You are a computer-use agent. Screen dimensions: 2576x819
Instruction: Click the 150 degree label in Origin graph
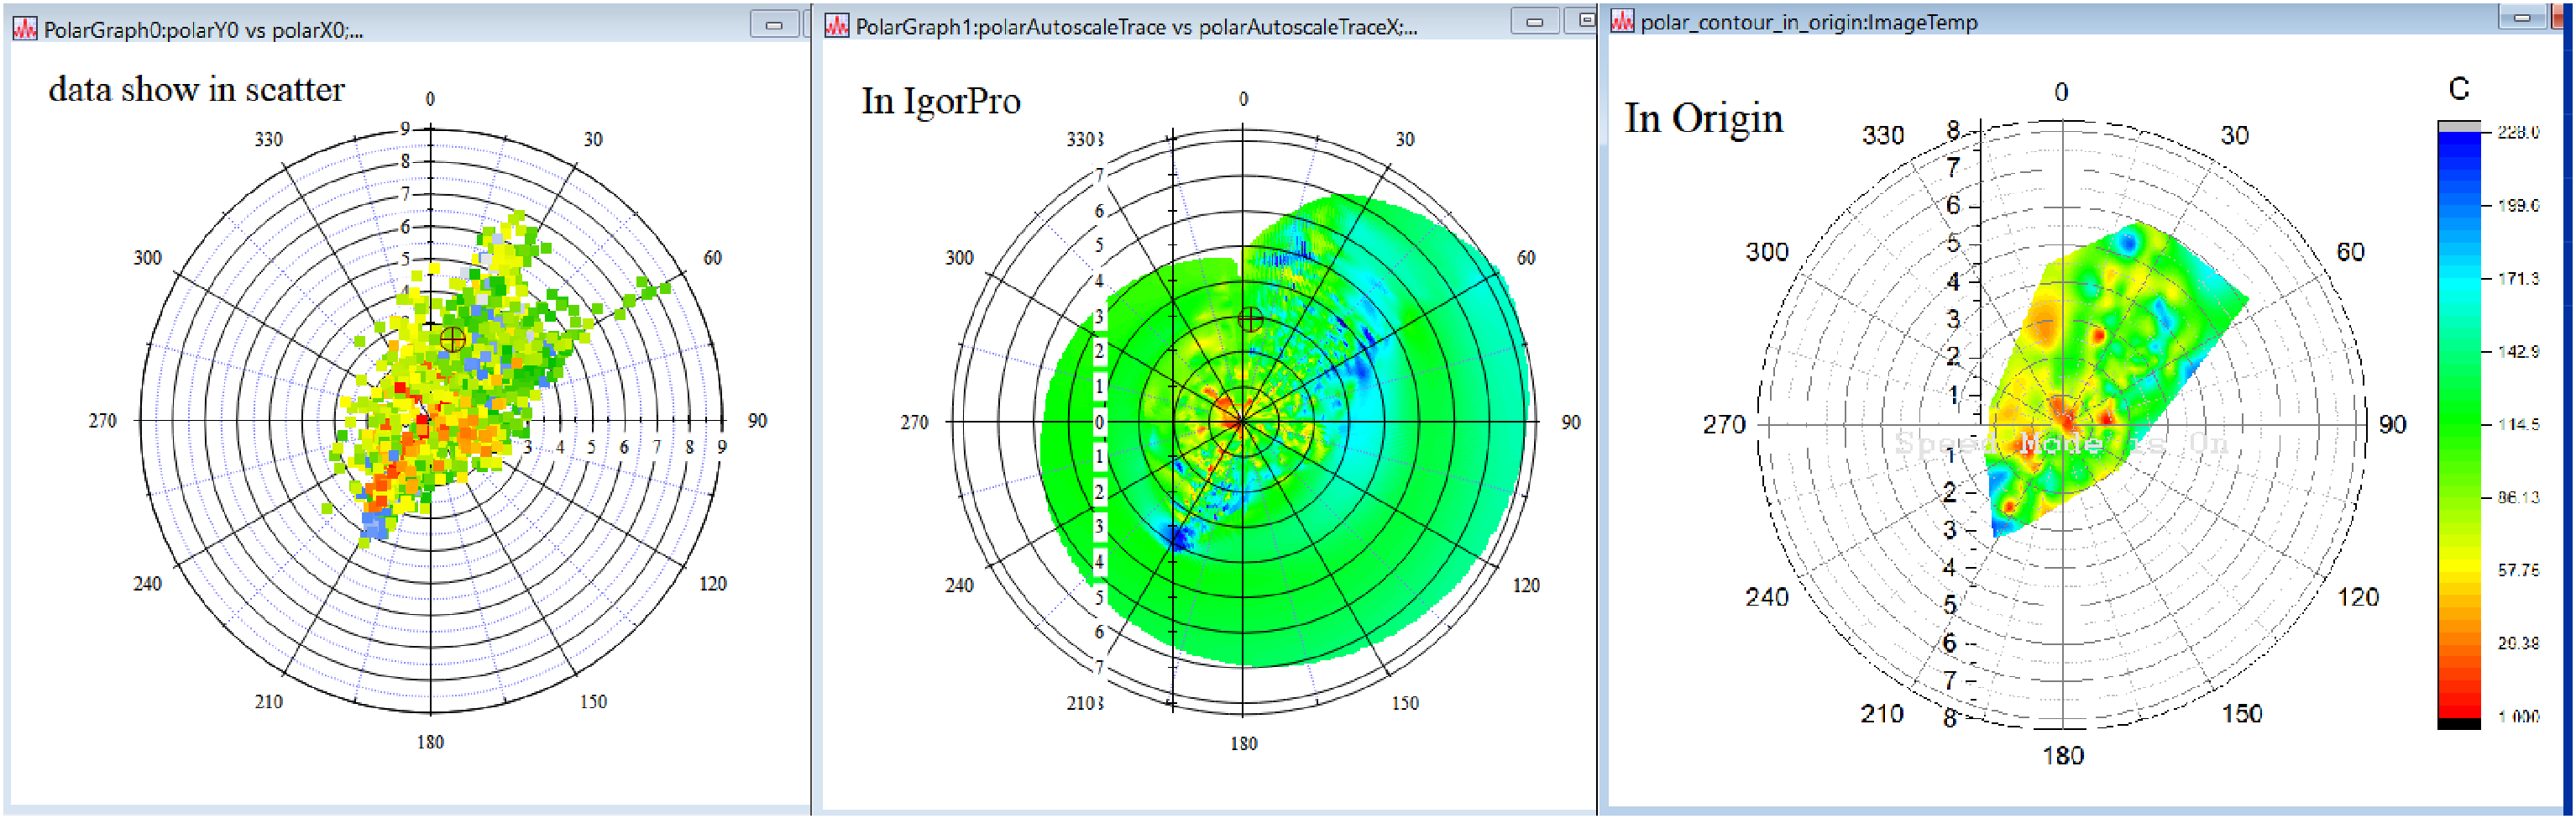[2242, 714]
